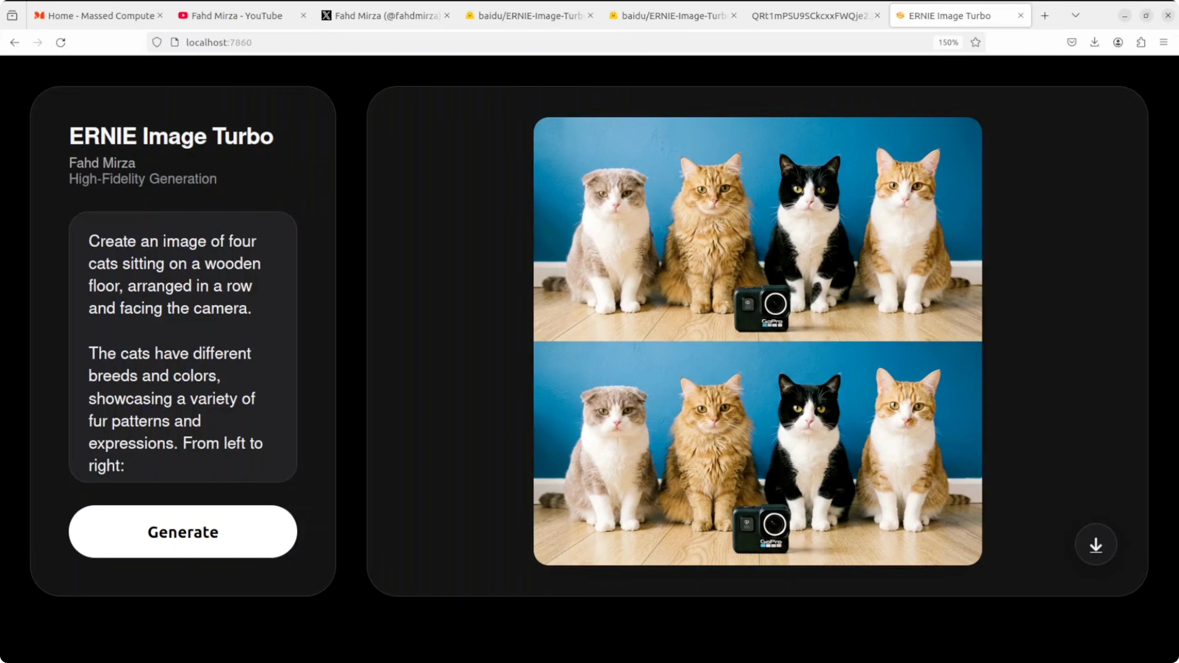Open the Firefox hamburger menu
This screenshot has height=663, width=1179.
point(1163,43)
